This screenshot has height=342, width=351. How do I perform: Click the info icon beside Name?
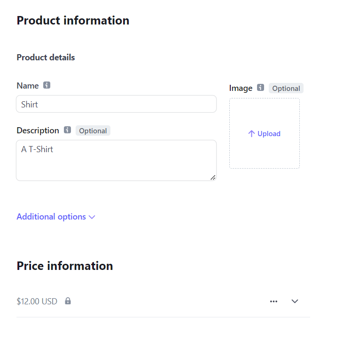tap(47, 85)
